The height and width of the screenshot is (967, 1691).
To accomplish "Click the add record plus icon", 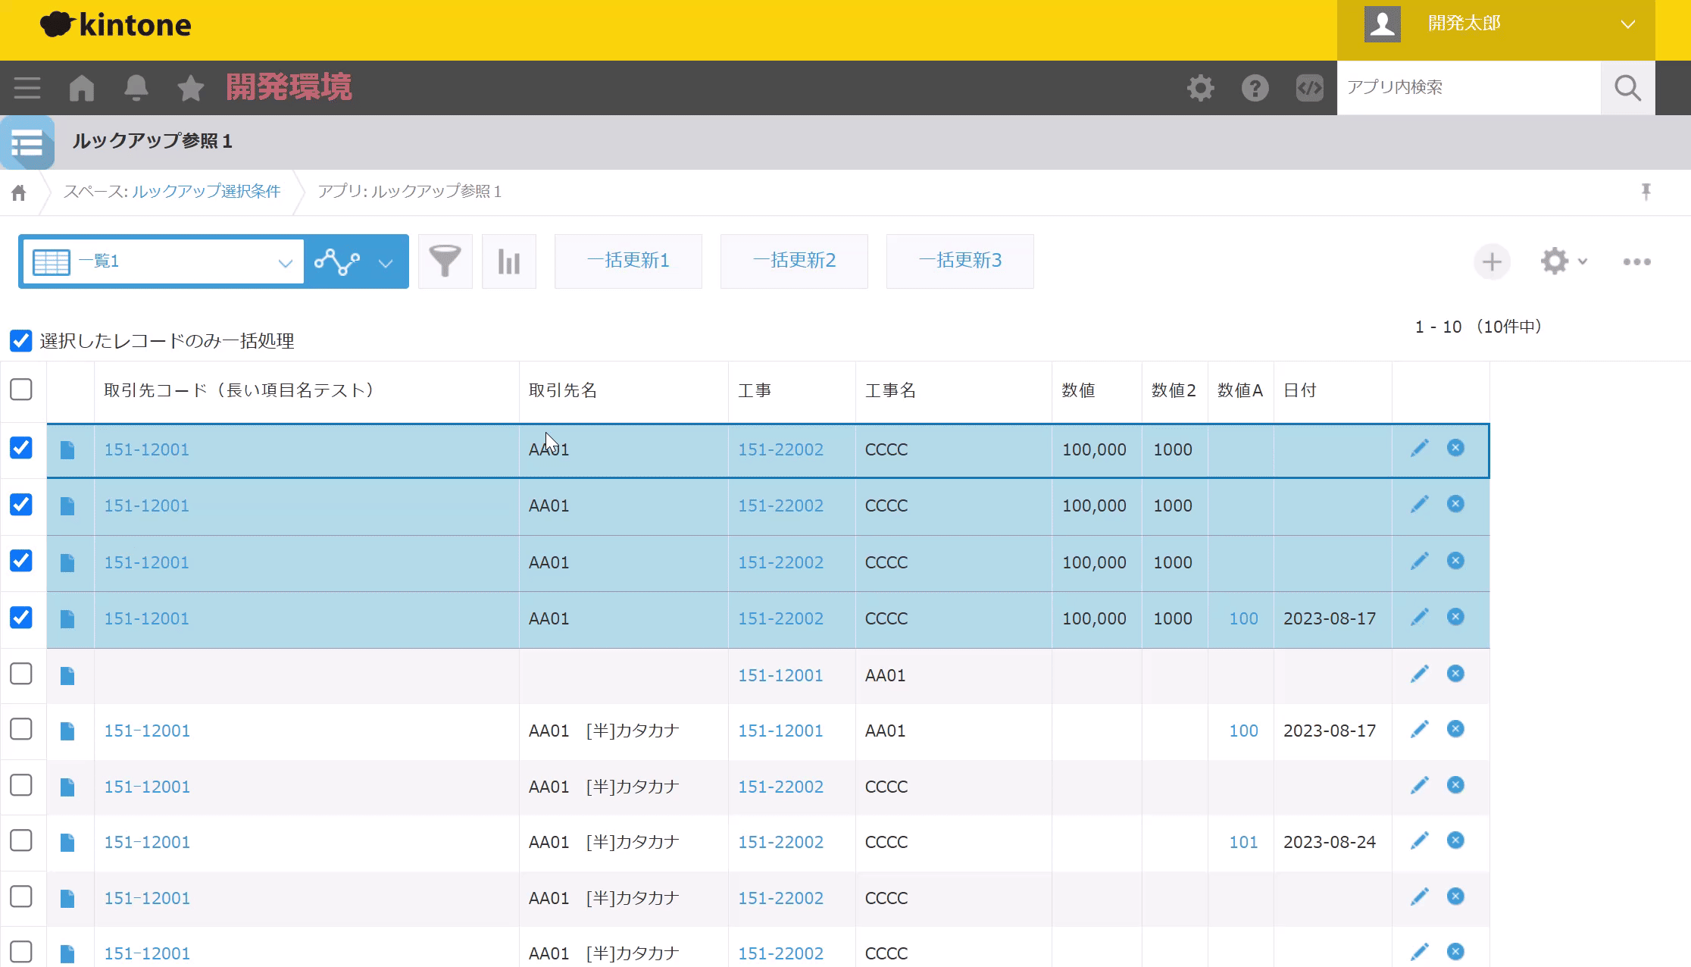I will (1491, 262).
